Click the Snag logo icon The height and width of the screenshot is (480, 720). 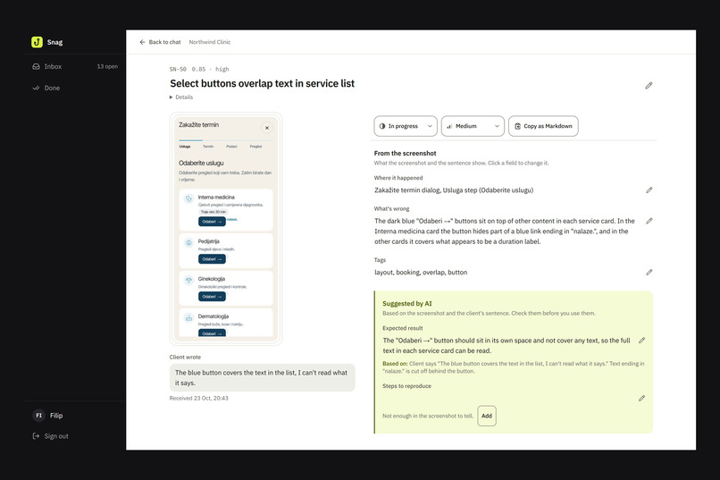(x=37, y=42)
